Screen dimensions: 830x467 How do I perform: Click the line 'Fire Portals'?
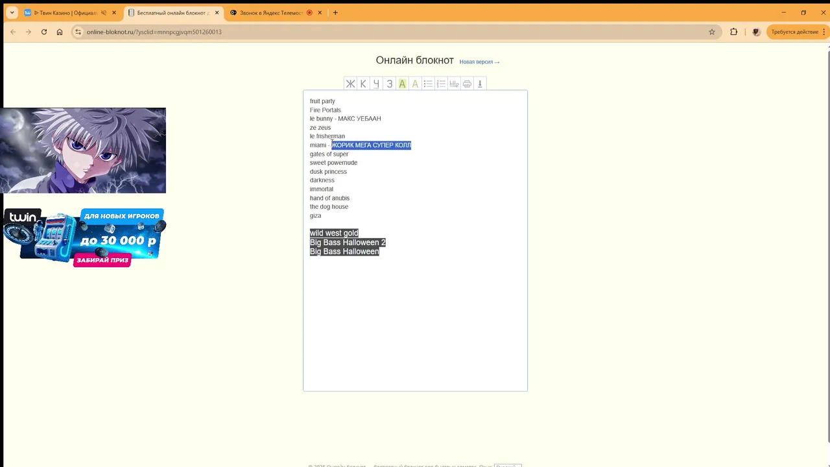coord(325,110)
